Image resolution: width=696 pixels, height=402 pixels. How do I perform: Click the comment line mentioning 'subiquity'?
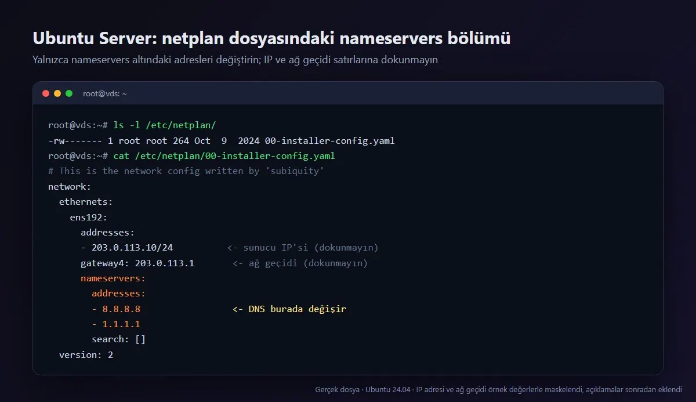click(186, 171)
